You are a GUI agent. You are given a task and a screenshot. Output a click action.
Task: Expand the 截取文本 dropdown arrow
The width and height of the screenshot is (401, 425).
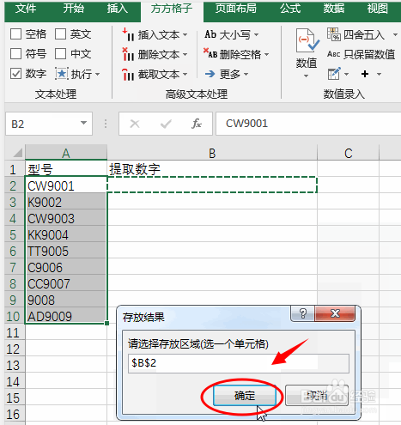click(x=185, y=75)
